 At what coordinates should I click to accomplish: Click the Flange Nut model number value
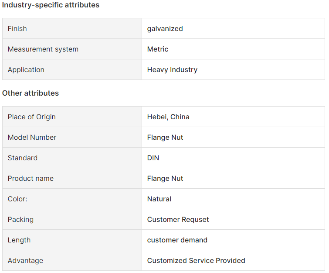[165, 137]
